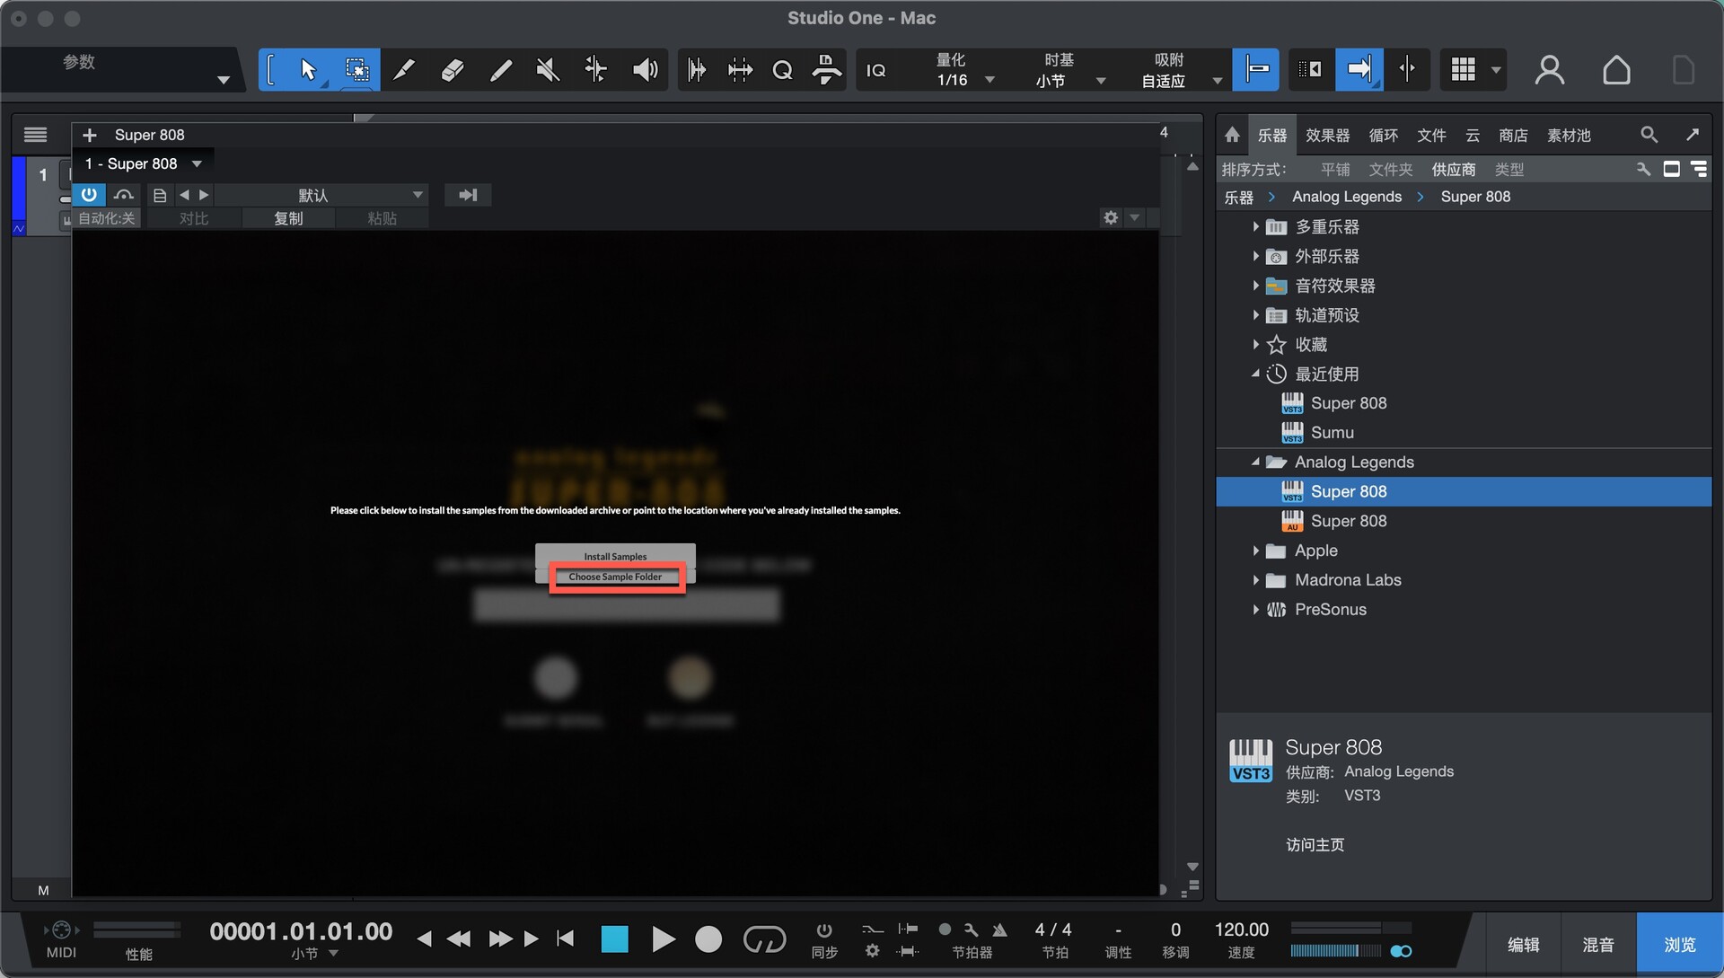Select the Mute tool icon
Screen dimensions: 1724x978
pos(547,69)
